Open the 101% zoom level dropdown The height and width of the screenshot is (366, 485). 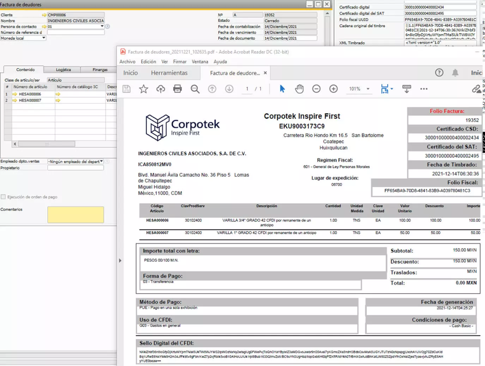[368, 89]
